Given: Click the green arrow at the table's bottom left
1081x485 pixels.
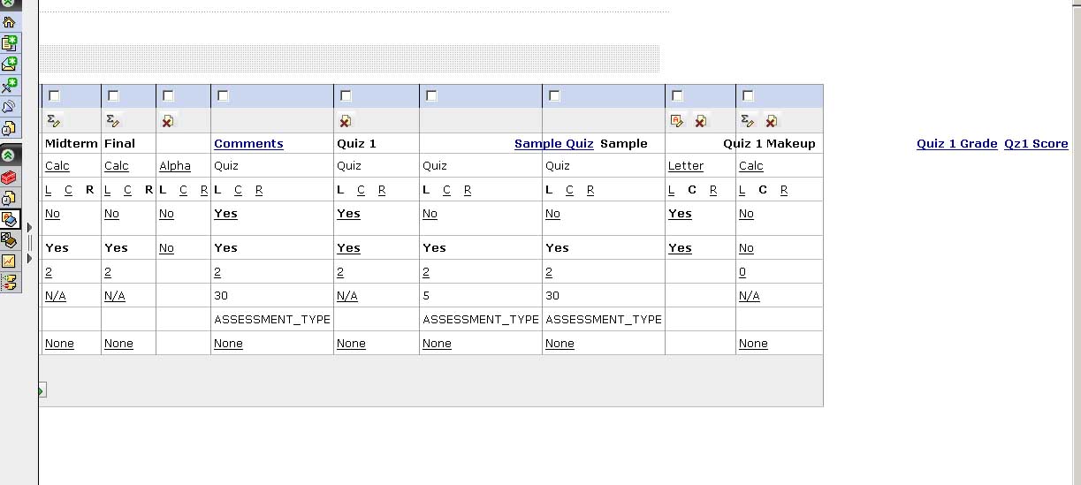Looking at the screenshot, I should (x=42, y=390).
